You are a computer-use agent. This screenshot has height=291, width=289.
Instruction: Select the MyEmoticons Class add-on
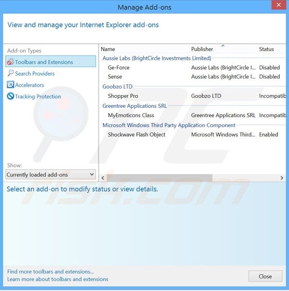[x=193, y=115]
